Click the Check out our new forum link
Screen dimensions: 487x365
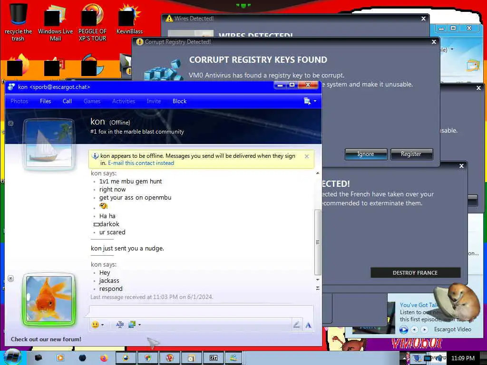pos(46,339)
